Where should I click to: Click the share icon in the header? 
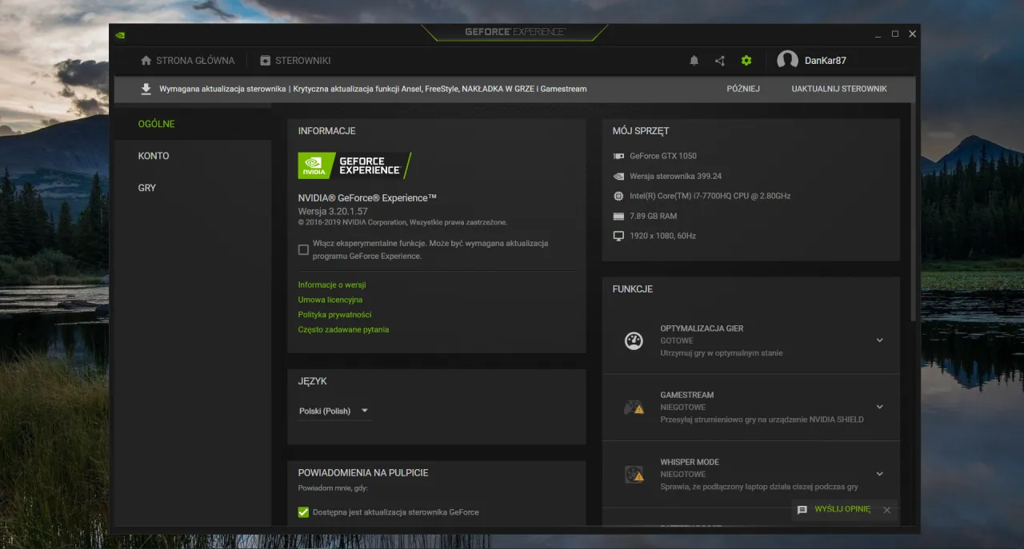(x=719, y=60)
